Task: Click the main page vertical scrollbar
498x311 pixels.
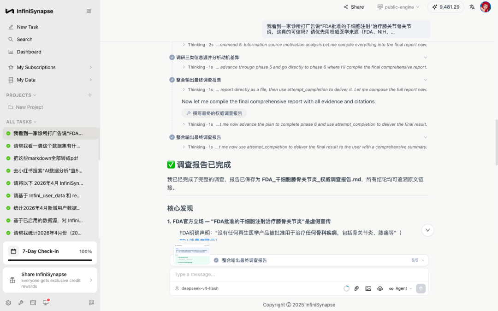Action: pyautogui.click(x=497, y=142)
